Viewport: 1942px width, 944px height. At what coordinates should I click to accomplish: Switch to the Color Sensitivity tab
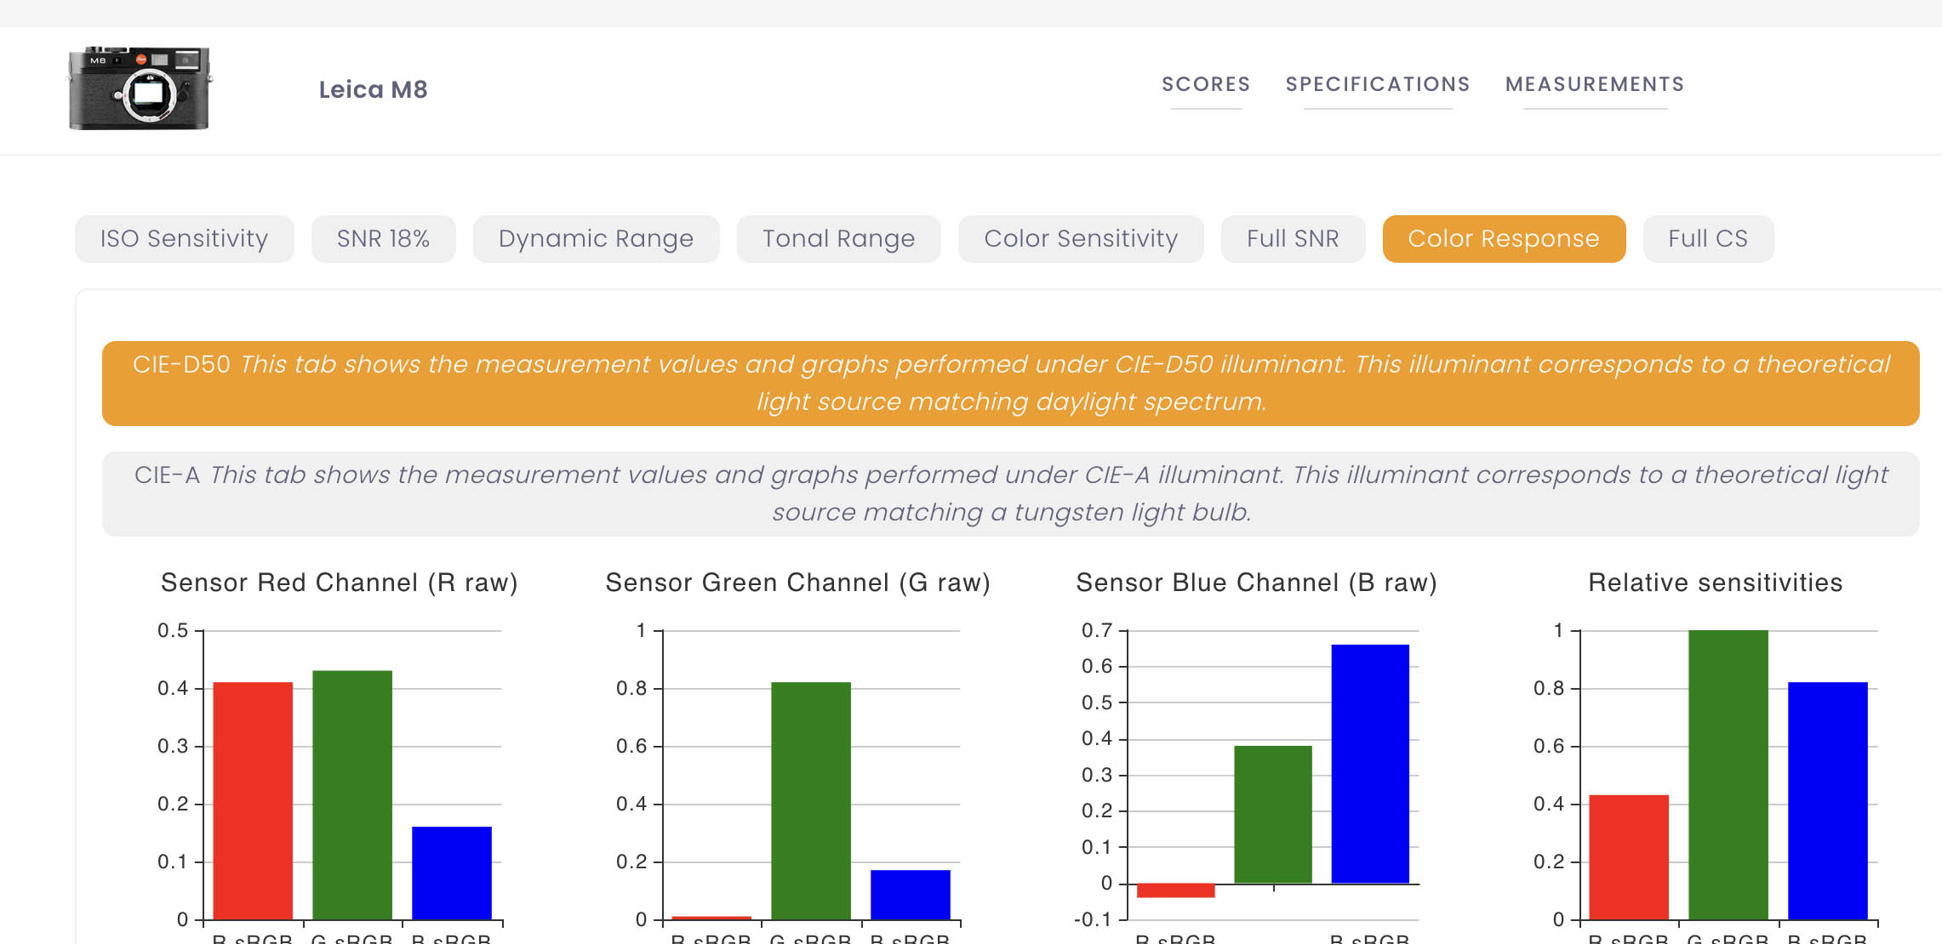(x=1081, y=239)
